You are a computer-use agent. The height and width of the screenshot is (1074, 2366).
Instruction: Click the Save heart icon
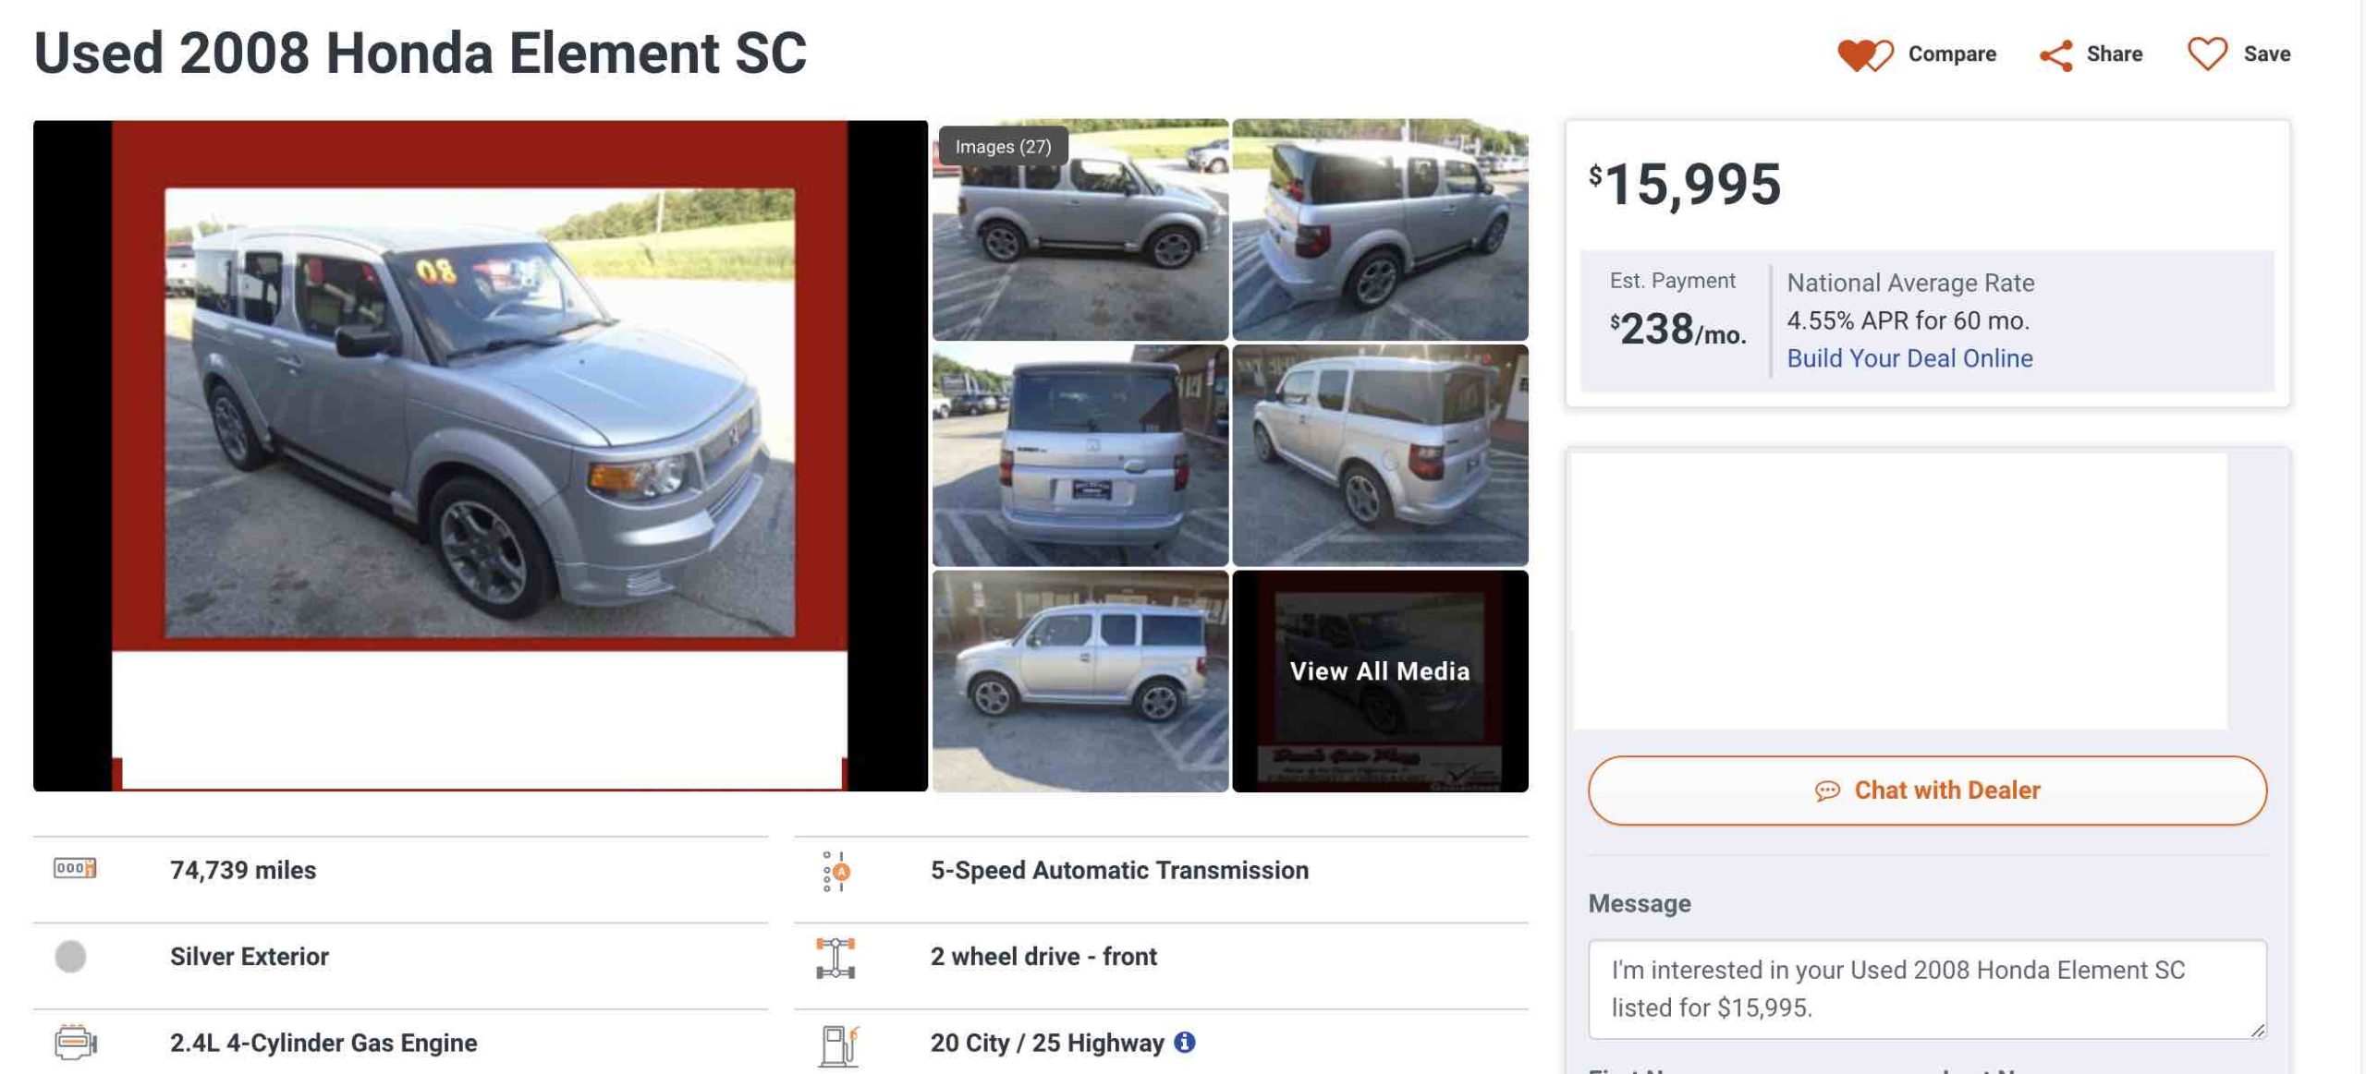click(2206, 54)
